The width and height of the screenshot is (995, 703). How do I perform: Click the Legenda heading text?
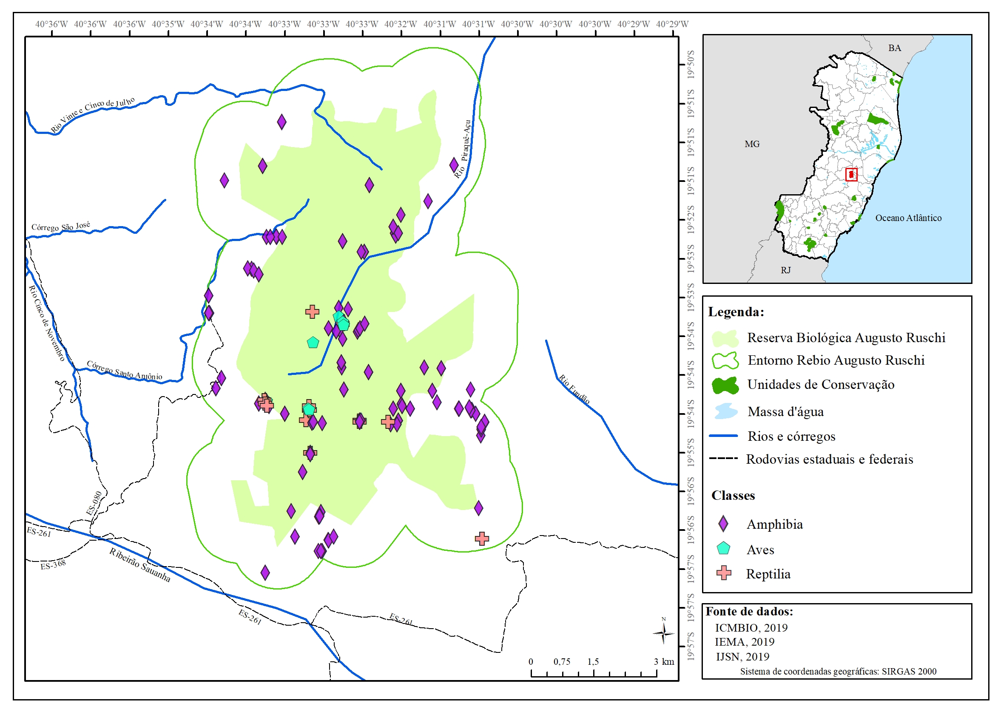736,312
